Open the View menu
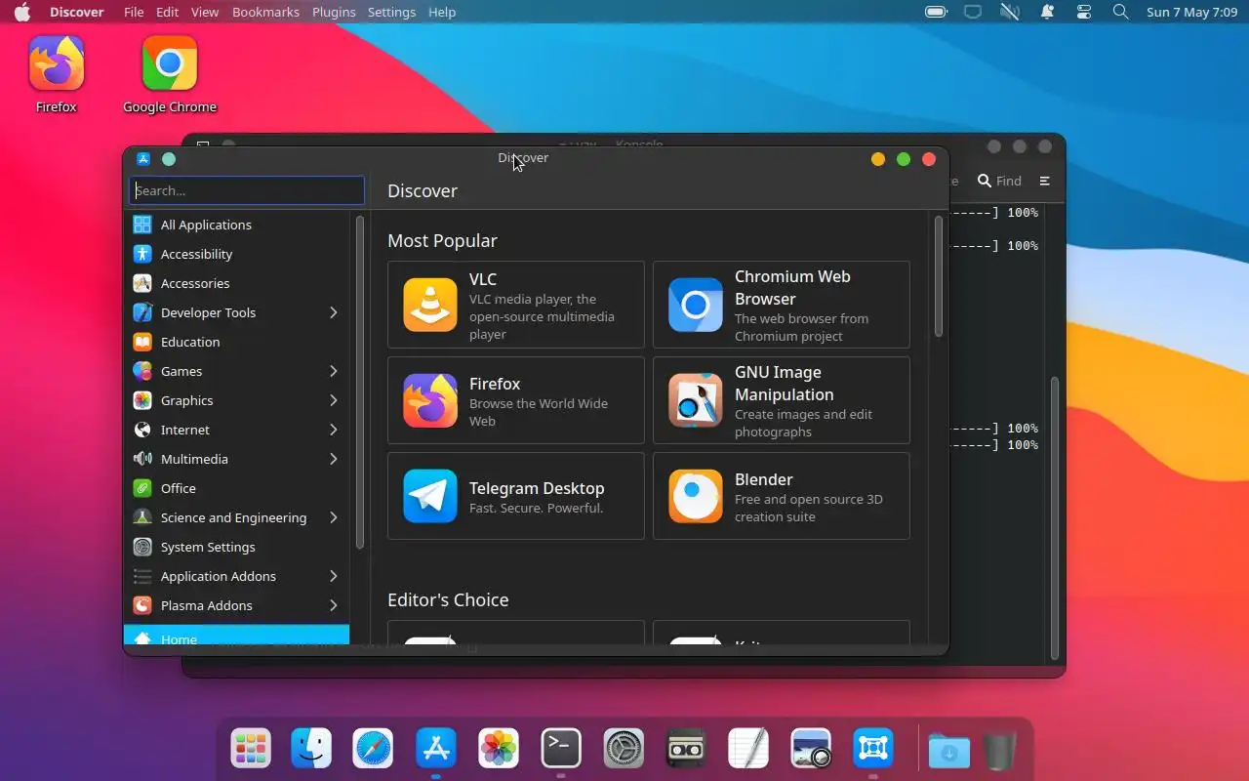Image resolution: width=1249 pixels, height=781 pixels. (205, 12)
